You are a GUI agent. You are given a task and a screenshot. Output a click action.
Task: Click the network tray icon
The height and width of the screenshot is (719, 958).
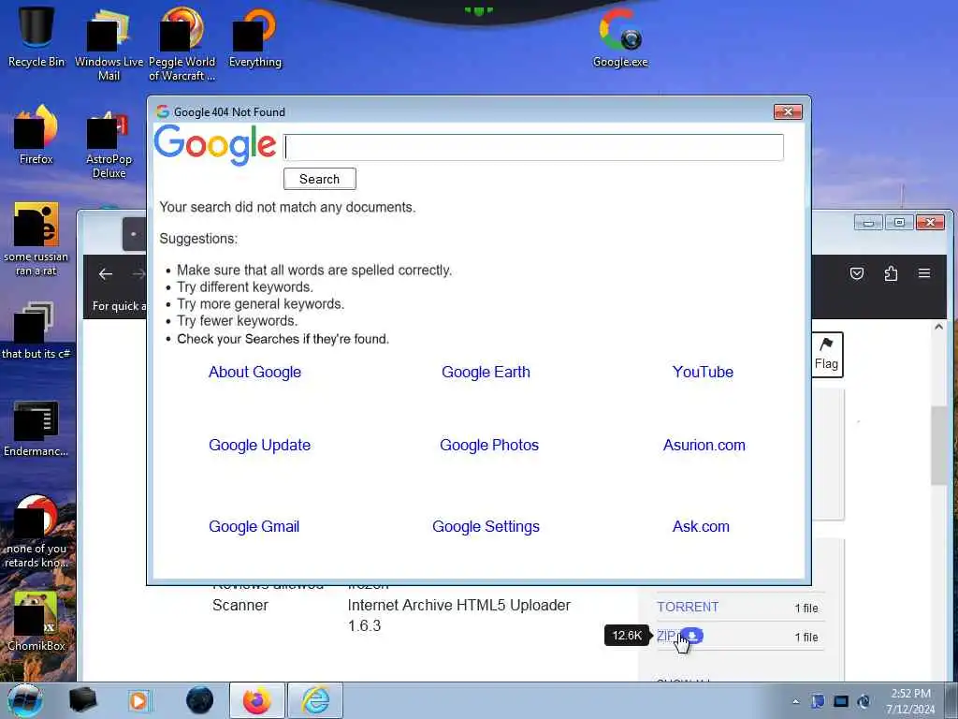(841, 701)
